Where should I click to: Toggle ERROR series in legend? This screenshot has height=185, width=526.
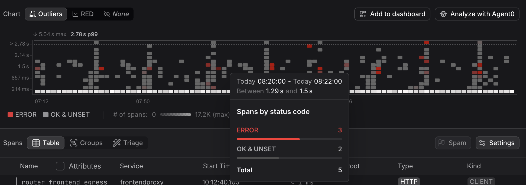coord(22,115)
